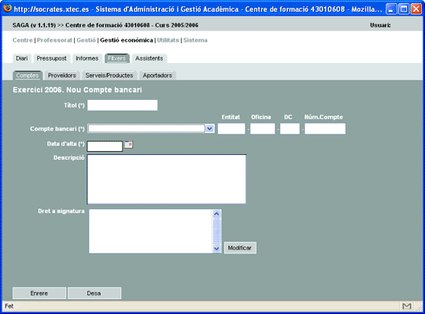The width and height of the screenshot is (425, 314).
Task: Select the Comptes subtab
Action: (x=27, y=76)
